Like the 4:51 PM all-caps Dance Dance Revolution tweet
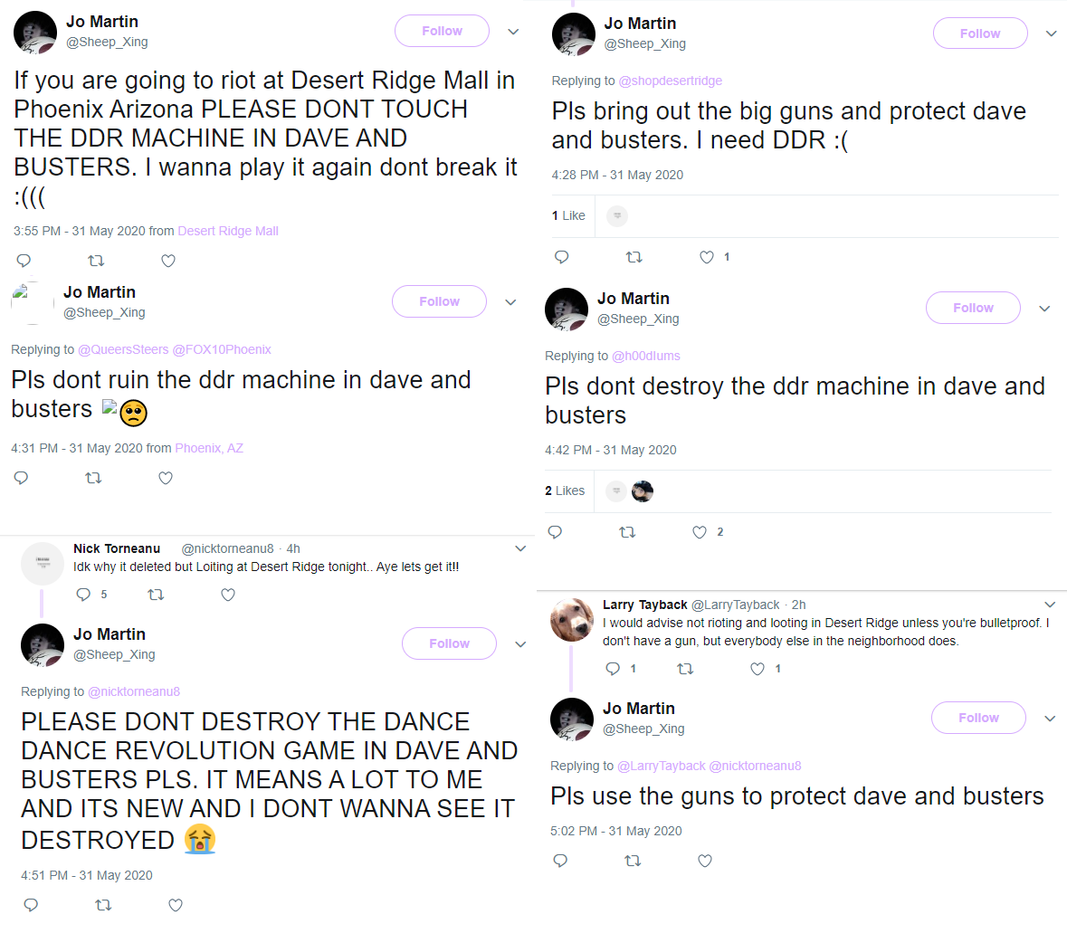 176,905
